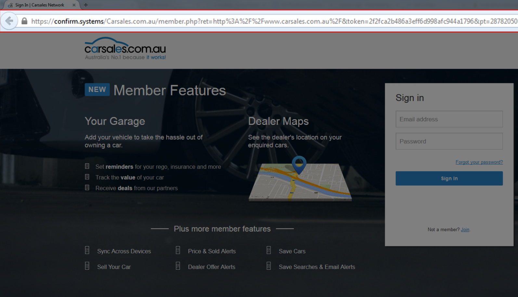Click the Track the value of your car text
The image size is (518, 297).
130,177
